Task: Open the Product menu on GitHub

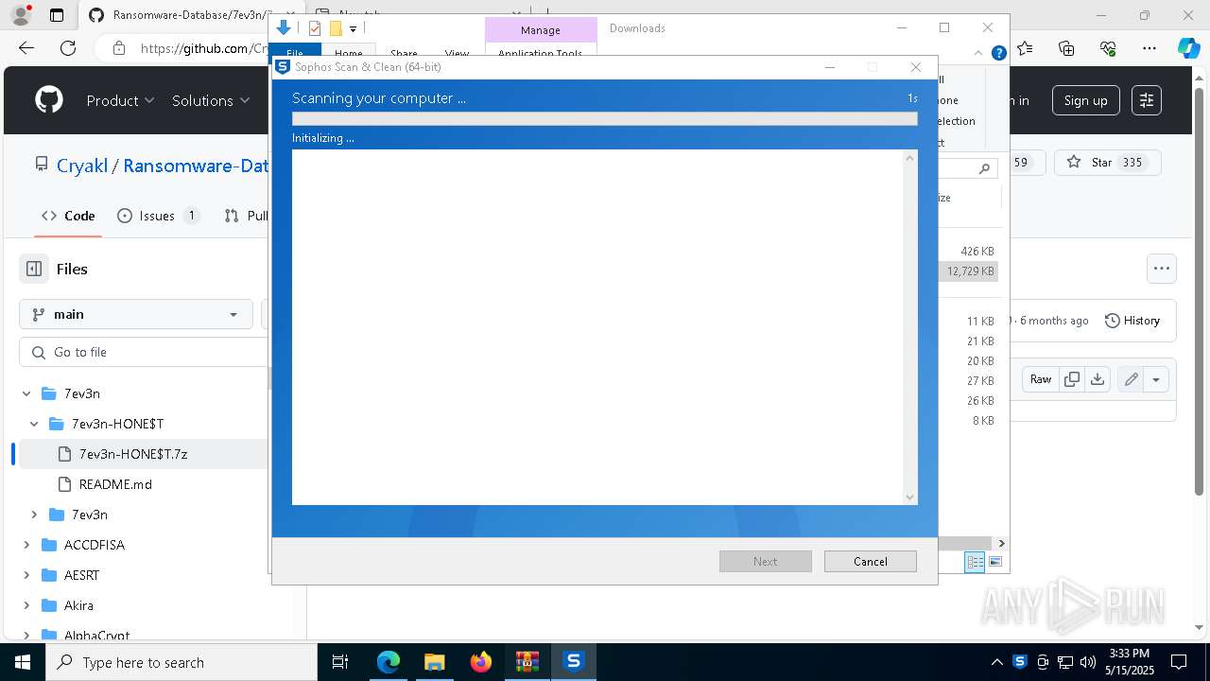Action: (x=120, y=100)
